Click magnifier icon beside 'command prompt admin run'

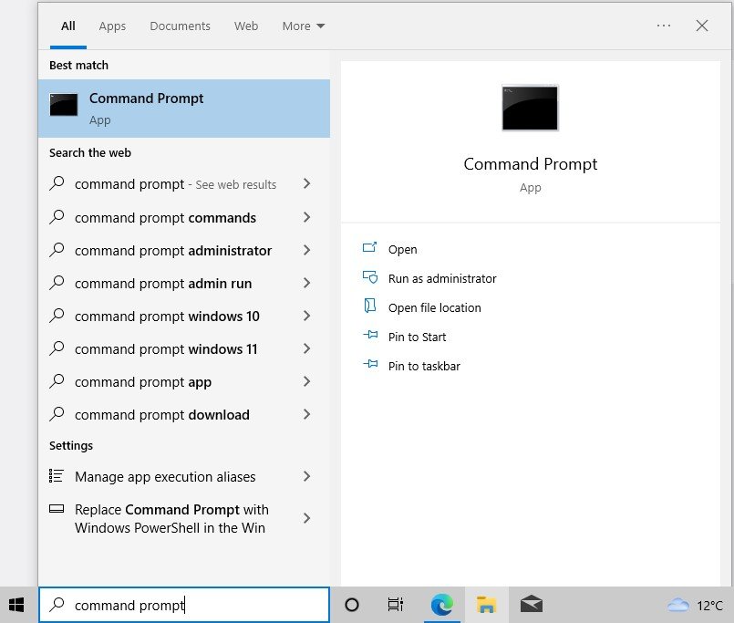[57, 283]
